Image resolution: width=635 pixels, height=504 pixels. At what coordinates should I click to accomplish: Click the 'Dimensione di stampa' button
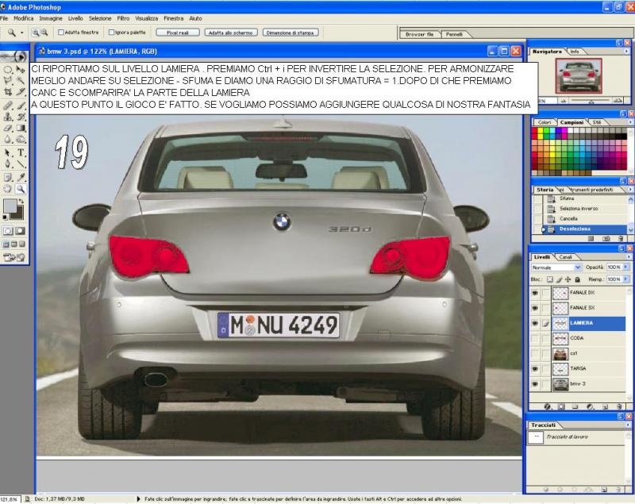291,33
